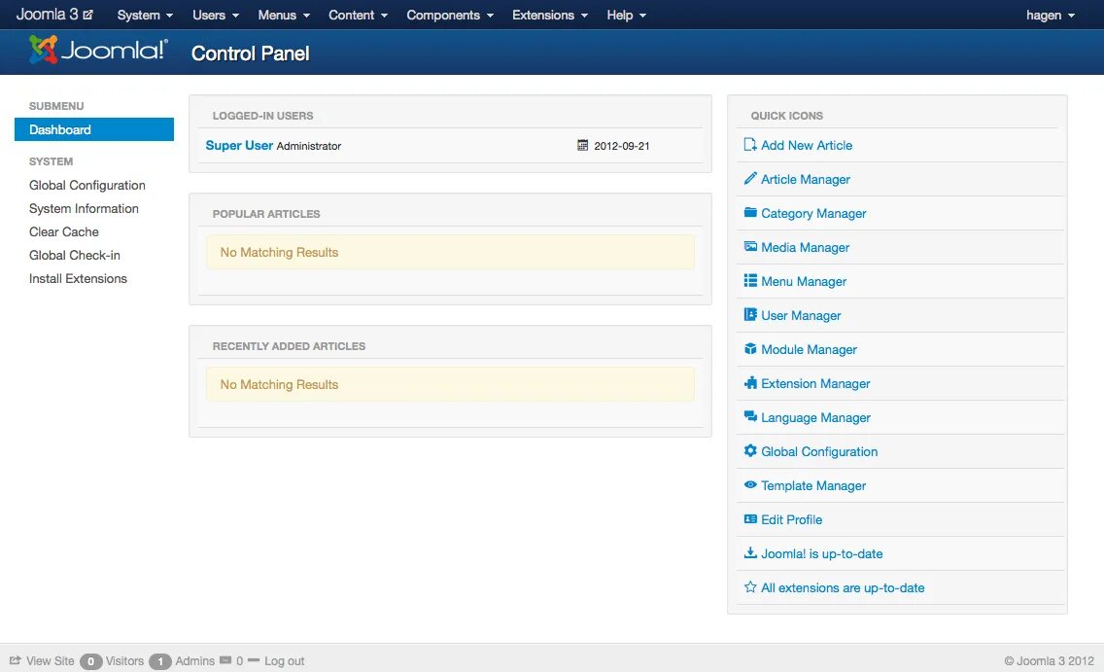Image resolution: width=1104 pixels, height=672 pixels.
Task: Open the System dropdown menu
Action: point(145,15)
